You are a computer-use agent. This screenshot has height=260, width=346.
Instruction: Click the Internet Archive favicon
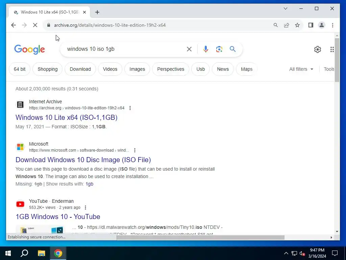click(x=20, y=105)
